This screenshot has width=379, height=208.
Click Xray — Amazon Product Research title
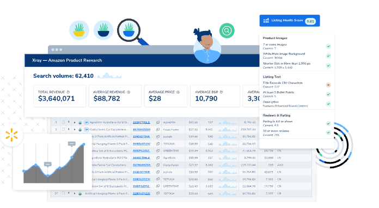tap(67, 60)
